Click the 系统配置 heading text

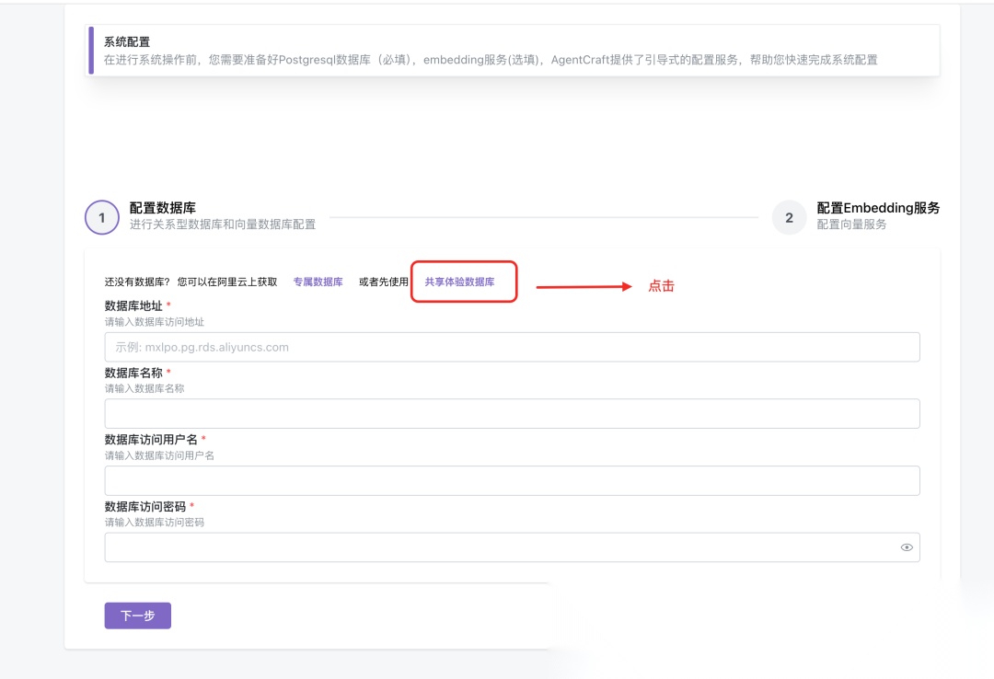click(x=127, y=41)
